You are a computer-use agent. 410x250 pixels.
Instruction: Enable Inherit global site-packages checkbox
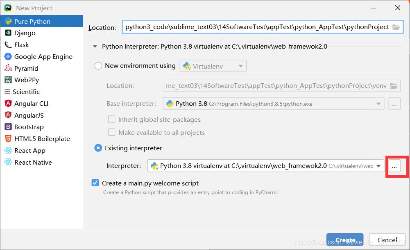point(112,119)
